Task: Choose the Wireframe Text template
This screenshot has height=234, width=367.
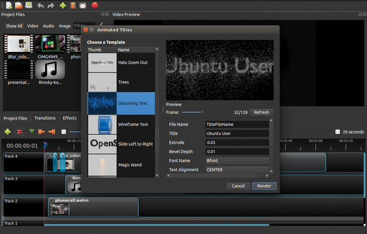Action: point(121,125)
